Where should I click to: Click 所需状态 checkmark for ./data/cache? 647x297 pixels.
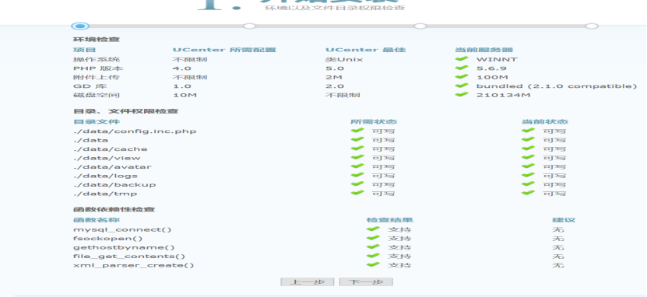357,148
